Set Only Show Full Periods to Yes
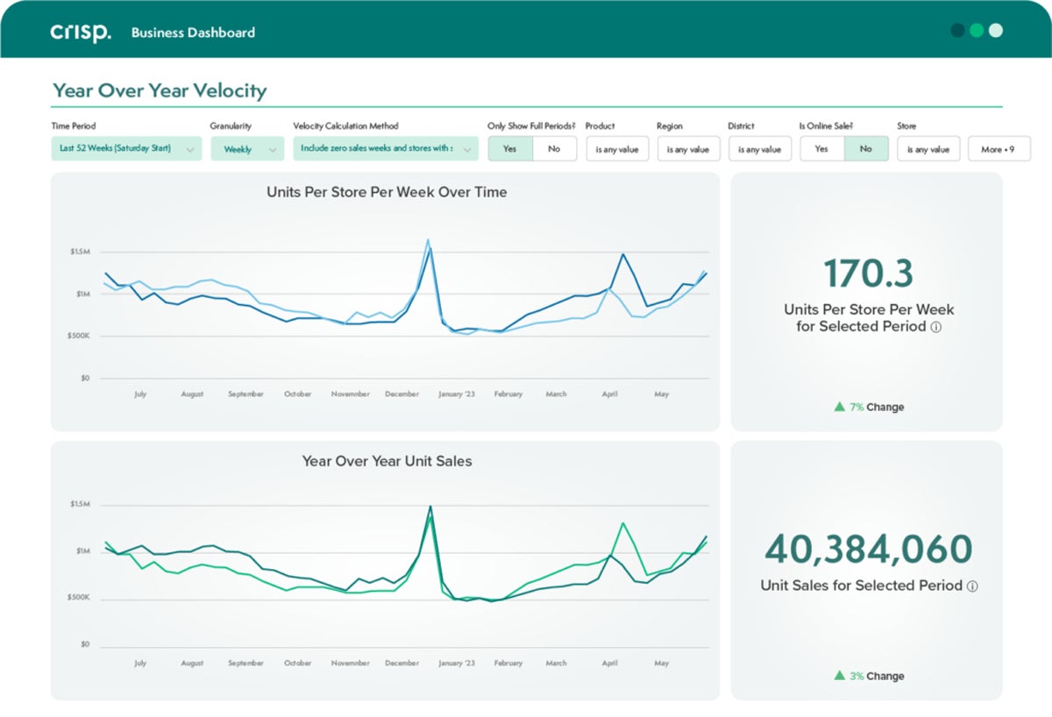 pyautogui.click(x=510, y=149)
